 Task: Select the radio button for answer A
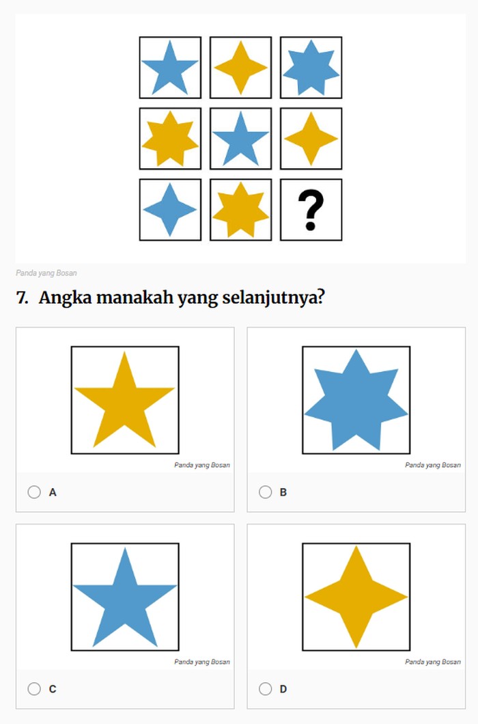pyautogui.click(x=34, y=492)
